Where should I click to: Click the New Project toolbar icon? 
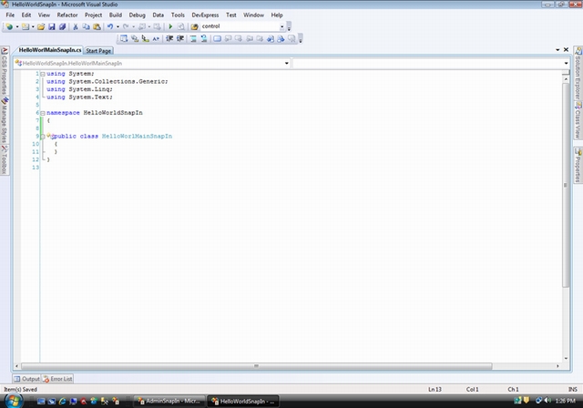click(9, 26)
